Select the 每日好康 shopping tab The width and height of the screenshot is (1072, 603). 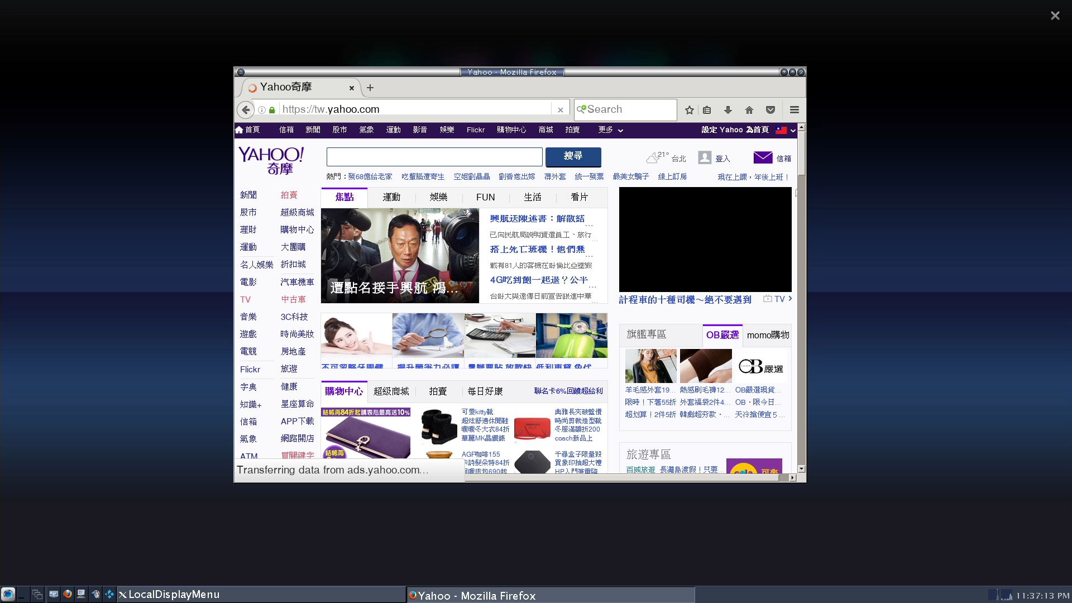pyautogui.click(x=485, y=391)
